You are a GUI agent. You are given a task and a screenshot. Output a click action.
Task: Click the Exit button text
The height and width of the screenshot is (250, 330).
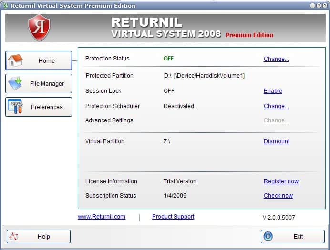pyautogui.click(x=298, y=237)
